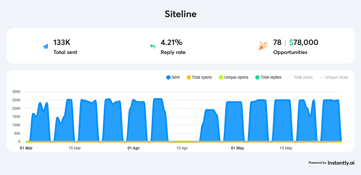Click the 133K total sent value

[x=62, y=42]
